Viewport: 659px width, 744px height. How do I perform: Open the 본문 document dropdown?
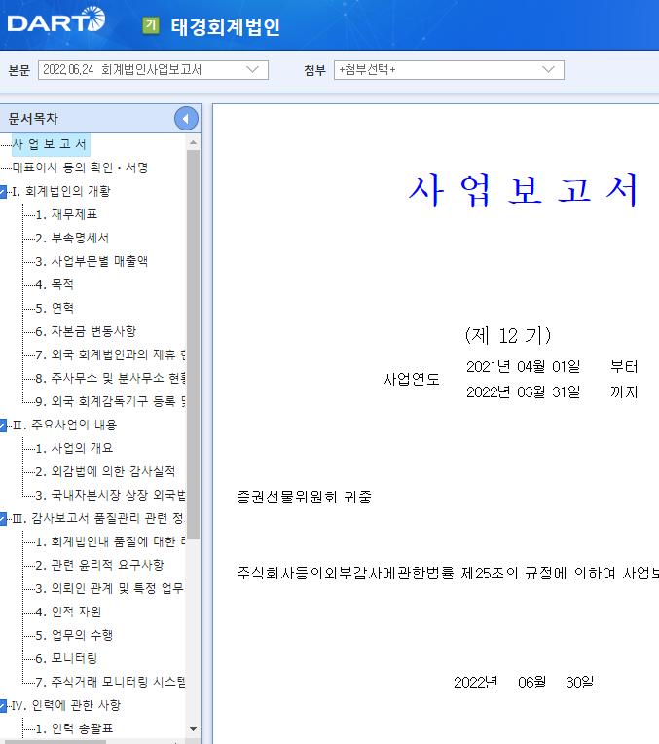coord(153,70)
